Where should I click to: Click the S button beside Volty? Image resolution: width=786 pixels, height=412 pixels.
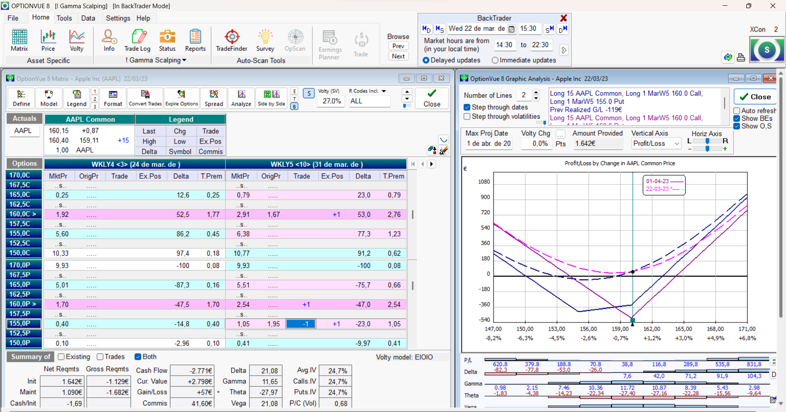point(309,93)
